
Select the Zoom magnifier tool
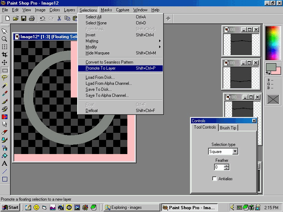tap(5, 39)
